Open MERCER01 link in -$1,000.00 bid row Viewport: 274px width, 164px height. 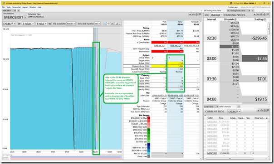pos(212,154)
